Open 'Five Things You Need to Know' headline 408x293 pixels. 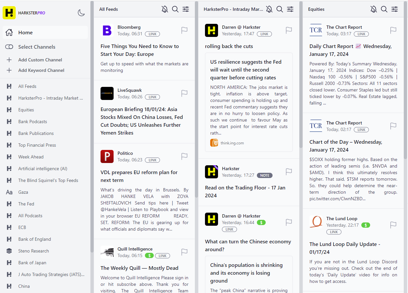pyautogui.click(x=140, y=50)
